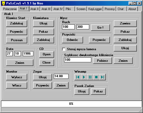The height and width of the screenshot is (113, 143).
Task: Click the Go ! mouse move button
Action: click(100, 28)
